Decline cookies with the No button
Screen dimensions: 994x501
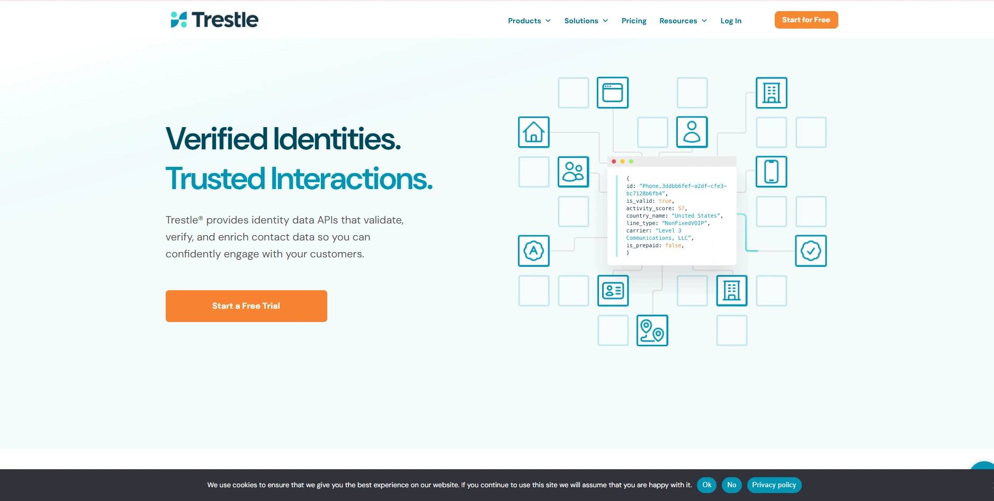[731, 485]
